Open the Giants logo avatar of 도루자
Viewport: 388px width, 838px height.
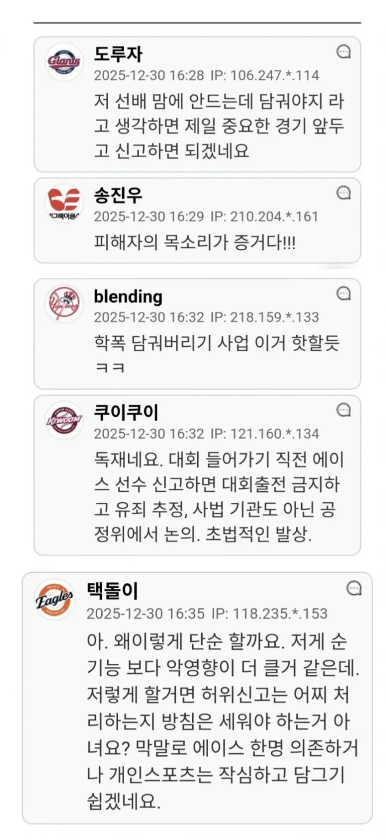click(64, 61)
